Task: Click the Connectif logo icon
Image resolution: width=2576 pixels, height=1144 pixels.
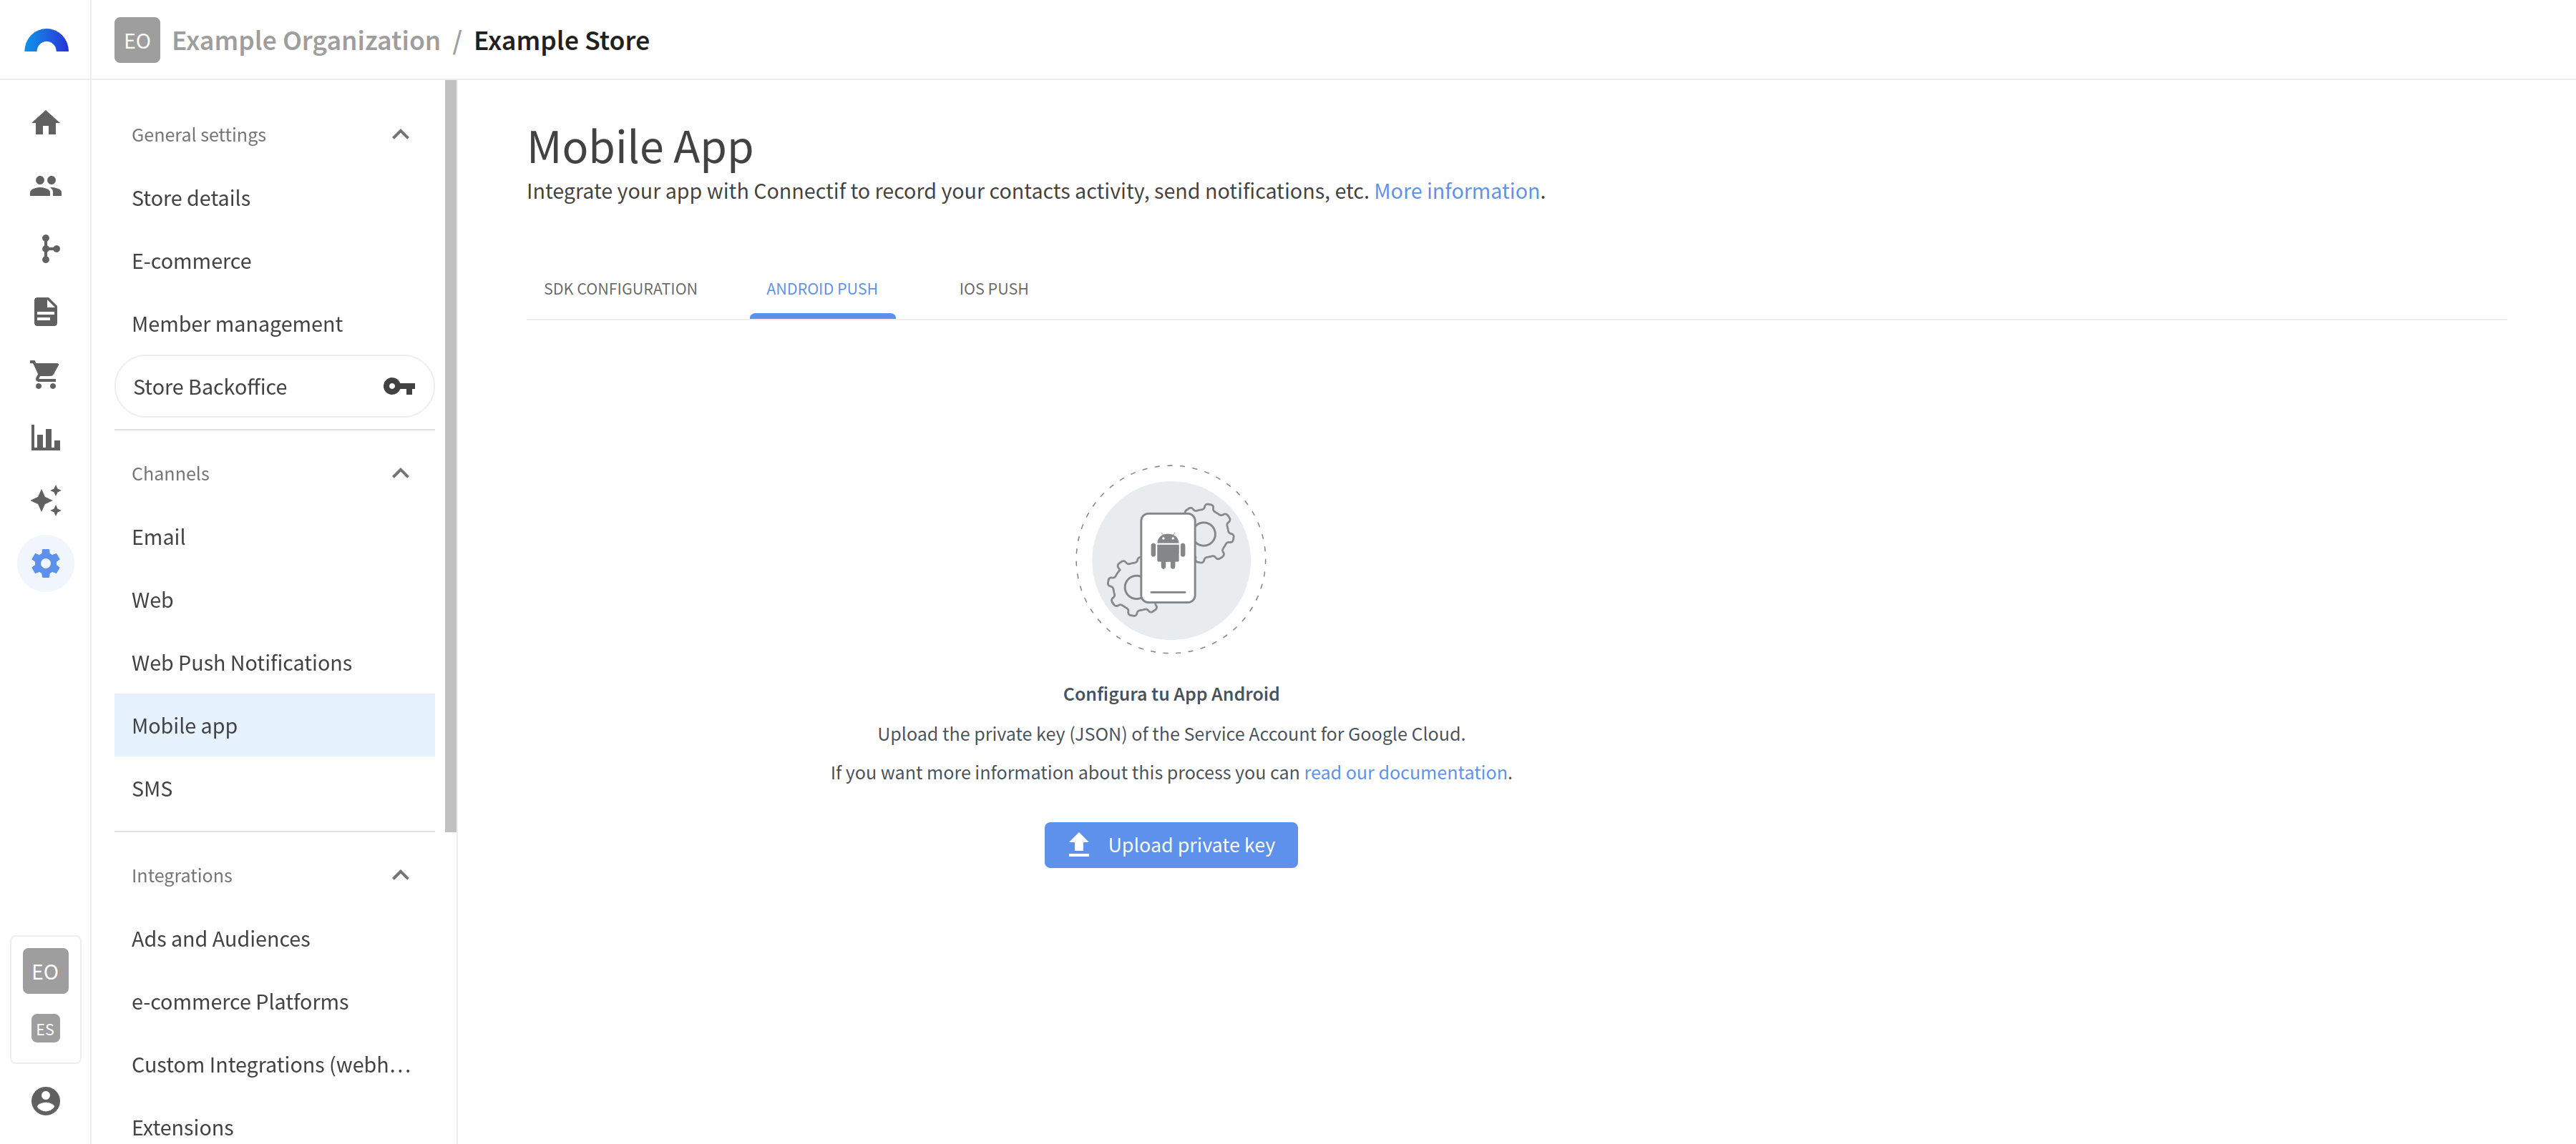Action: tap(46, 41)
